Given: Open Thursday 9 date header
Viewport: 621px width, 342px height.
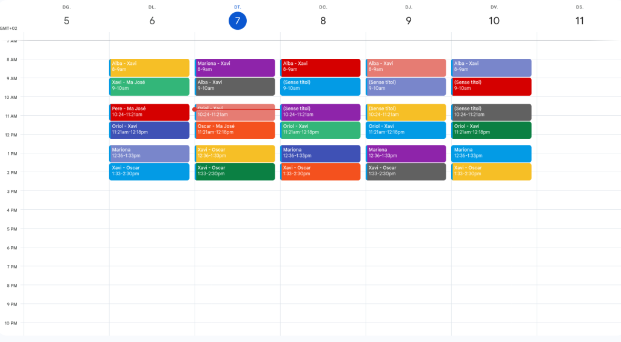Looking at the screenshot, I should (x=409, y=21).
